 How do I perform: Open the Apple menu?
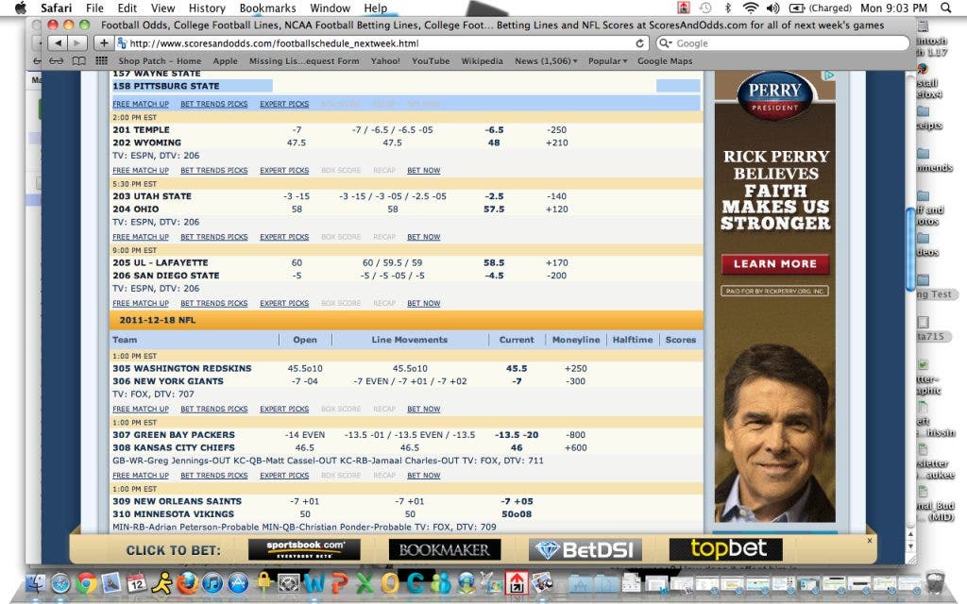[21, 8]
